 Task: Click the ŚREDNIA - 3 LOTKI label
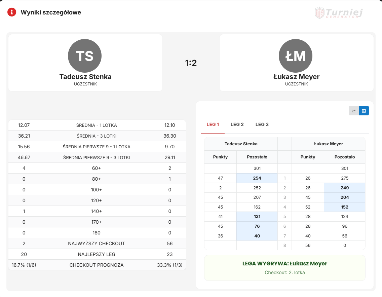97,136
